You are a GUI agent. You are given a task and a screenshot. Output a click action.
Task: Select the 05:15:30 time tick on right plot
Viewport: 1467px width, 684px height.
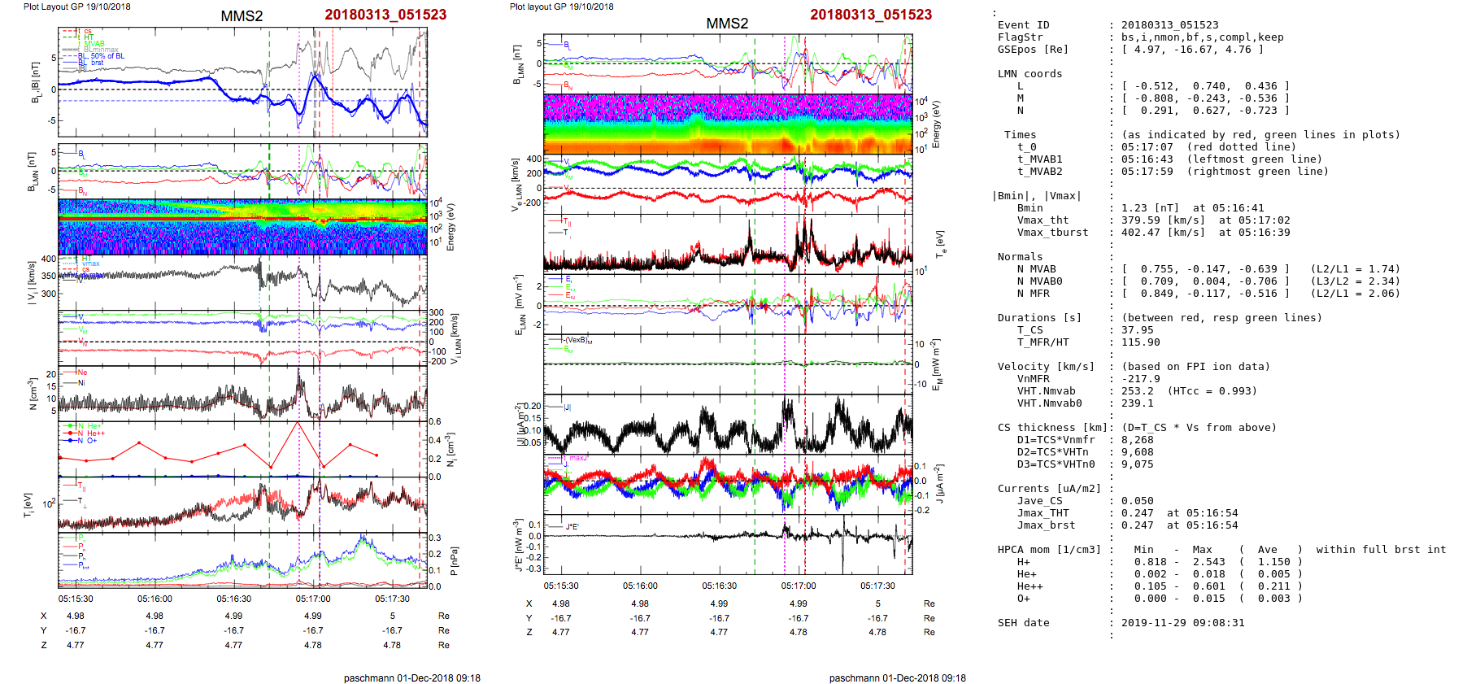coord(561,586)
